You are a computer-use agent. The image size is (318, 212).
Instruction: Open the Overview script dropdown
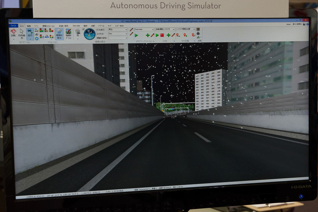(144, 29)
